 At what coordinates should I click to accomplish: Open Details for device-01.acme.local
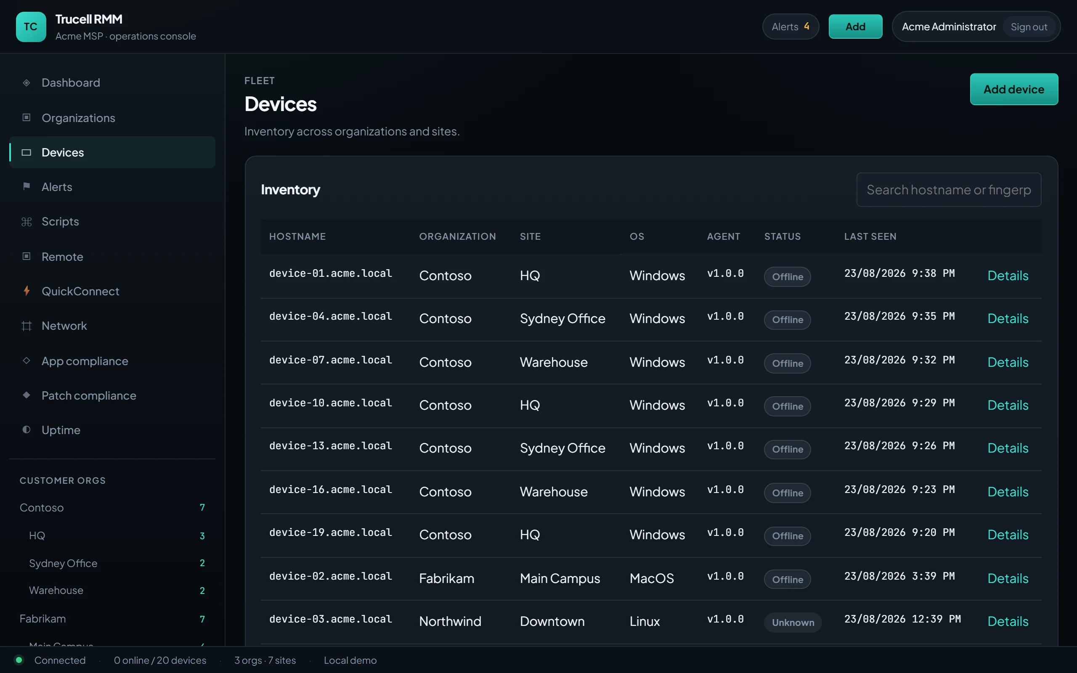coord(1008,276)
